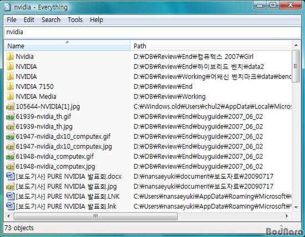The image size is (305, 237).
Task: Sort results by the Path column header
Action: pyautogui.click(x=211, y=46)
